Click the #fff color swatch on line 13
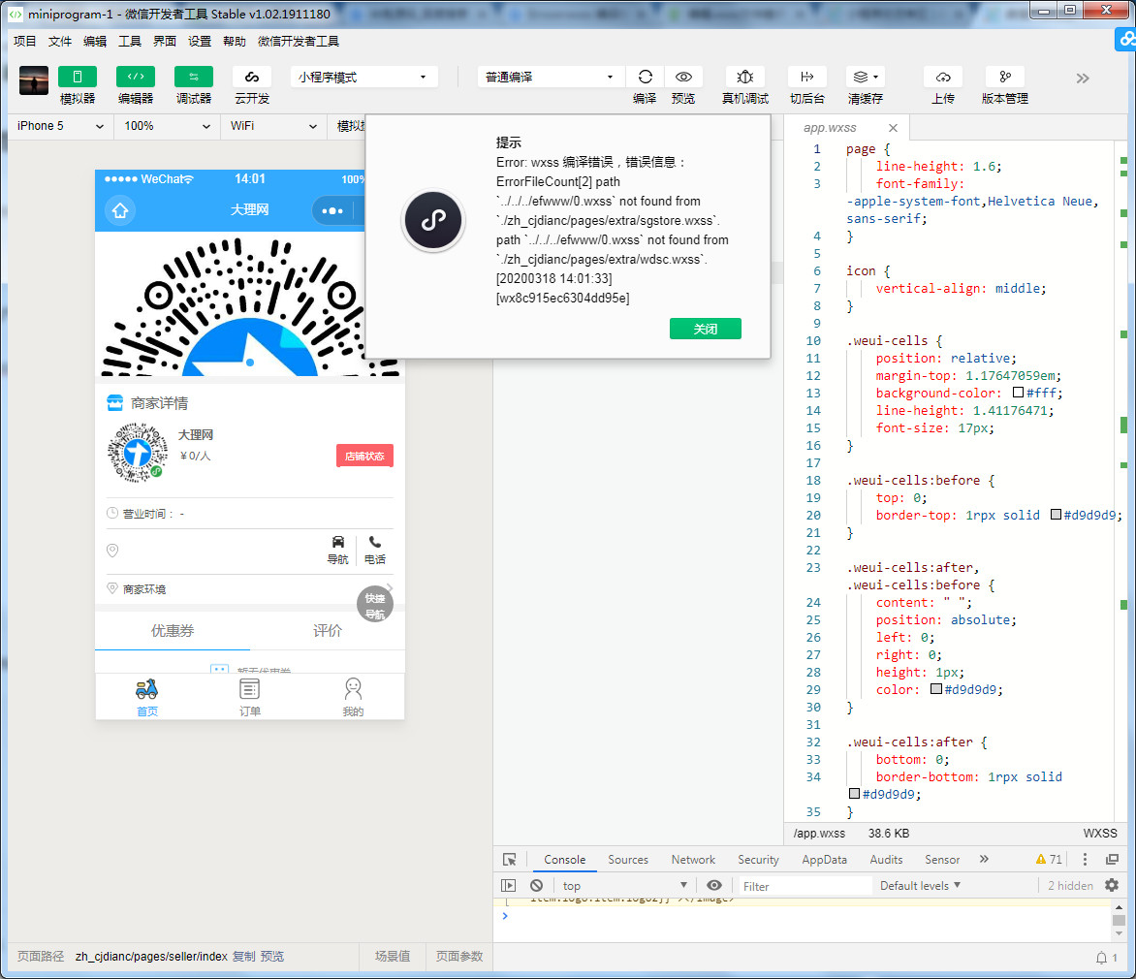Viewport: 1136px width, 979px height. click(1018, 393)
